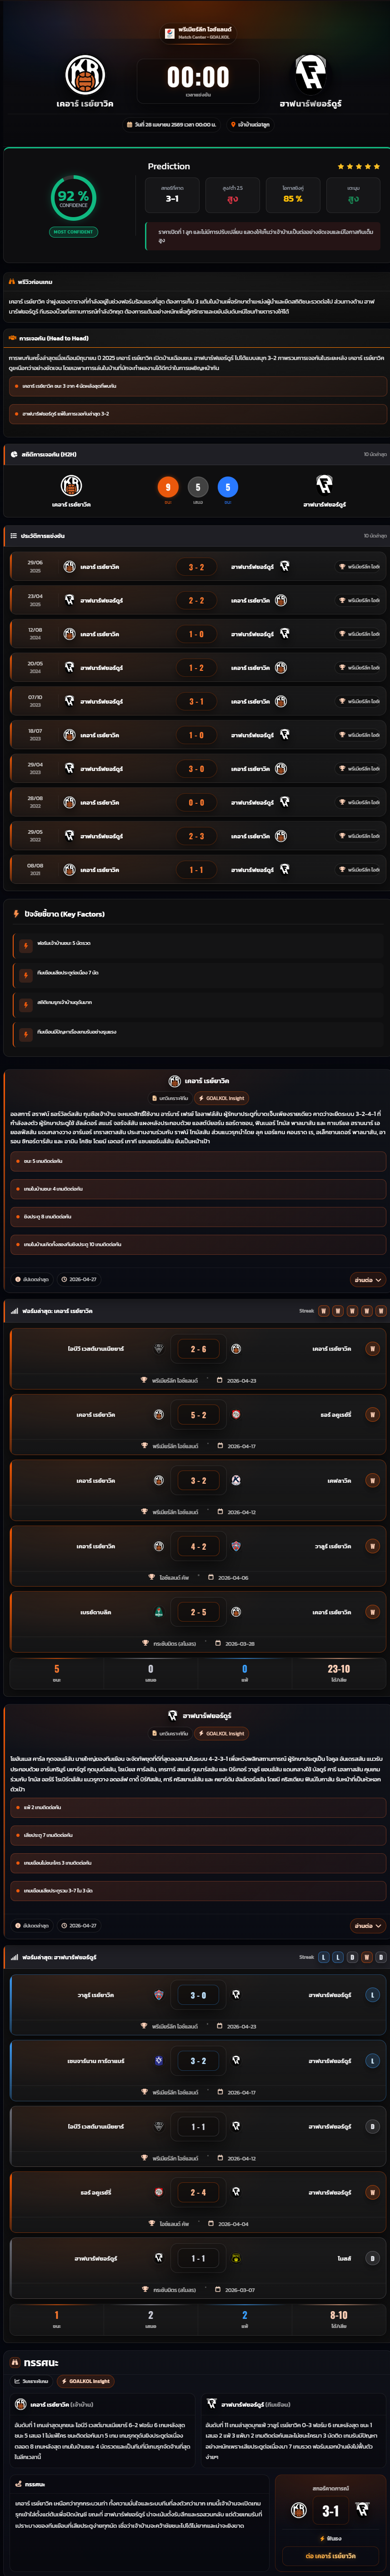Open the 10 latest matches selector beside H2H stats
This screenshot has height=2576, width=390.
[374, 454]
